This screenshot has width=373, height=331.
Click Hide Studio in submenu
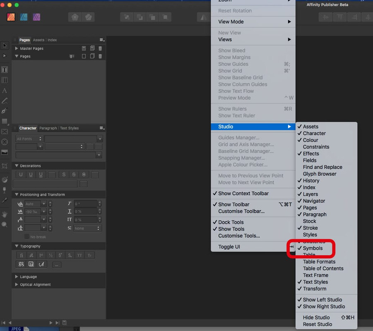(x=326, y=318)
